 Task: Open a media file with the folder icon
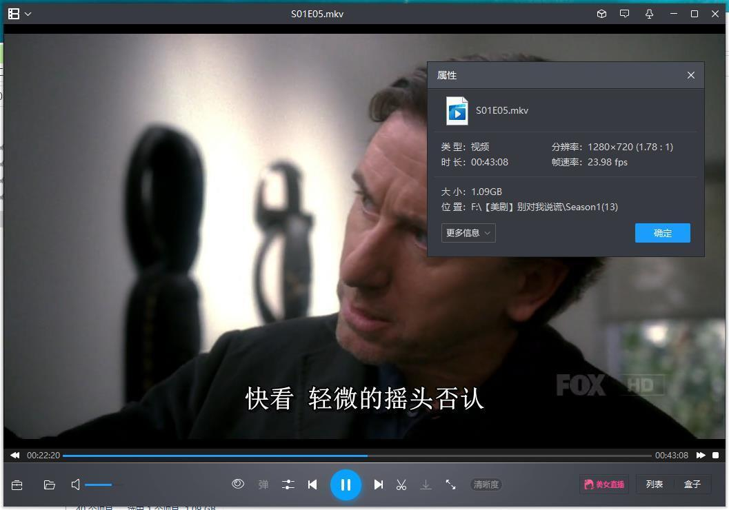click(x=49, y=484)
